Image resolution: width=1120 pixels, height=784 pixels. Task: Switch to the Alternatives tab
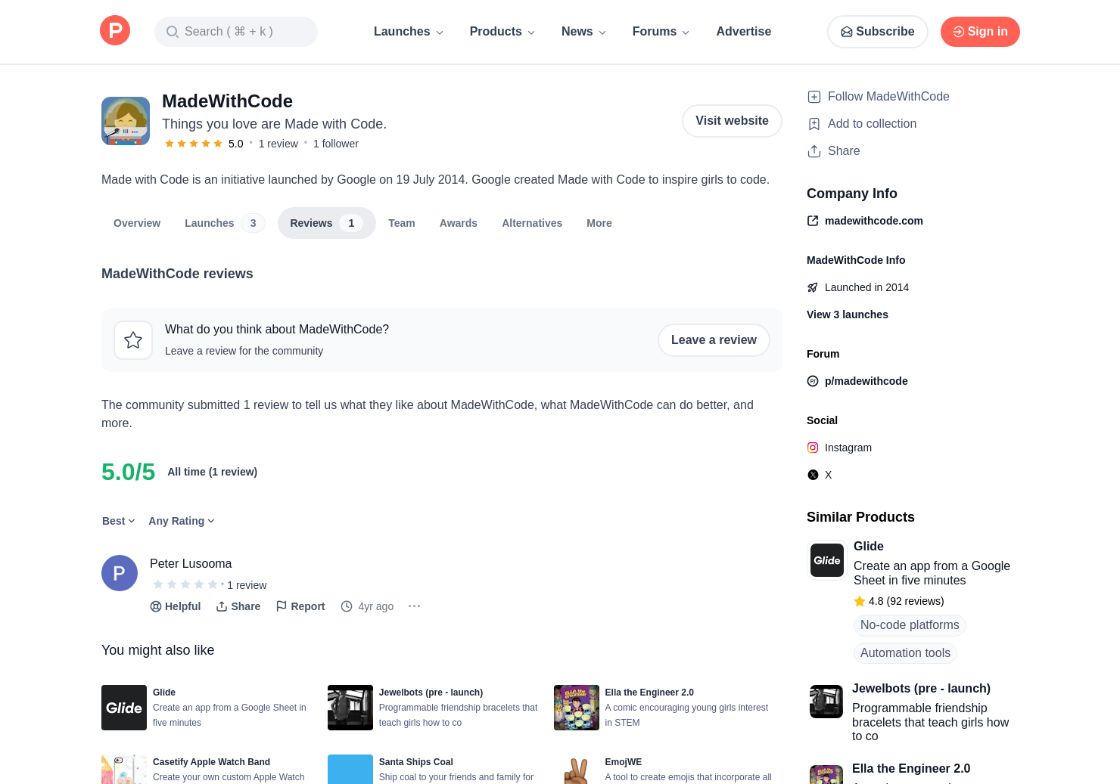532,223
